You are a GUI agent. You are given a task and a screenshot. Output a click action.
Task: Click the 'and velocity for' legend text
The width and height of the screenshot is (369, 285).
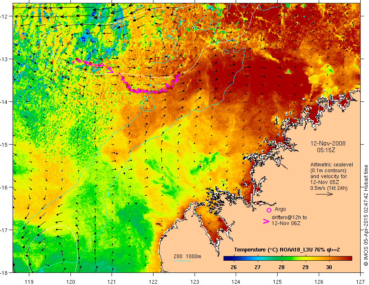click(x=328, y=176)
